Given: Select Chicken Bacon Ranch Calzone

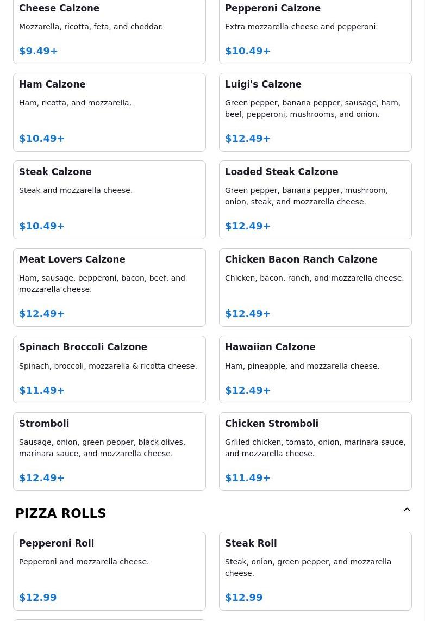Looking at the screenshot, I should tap(315, 287).
